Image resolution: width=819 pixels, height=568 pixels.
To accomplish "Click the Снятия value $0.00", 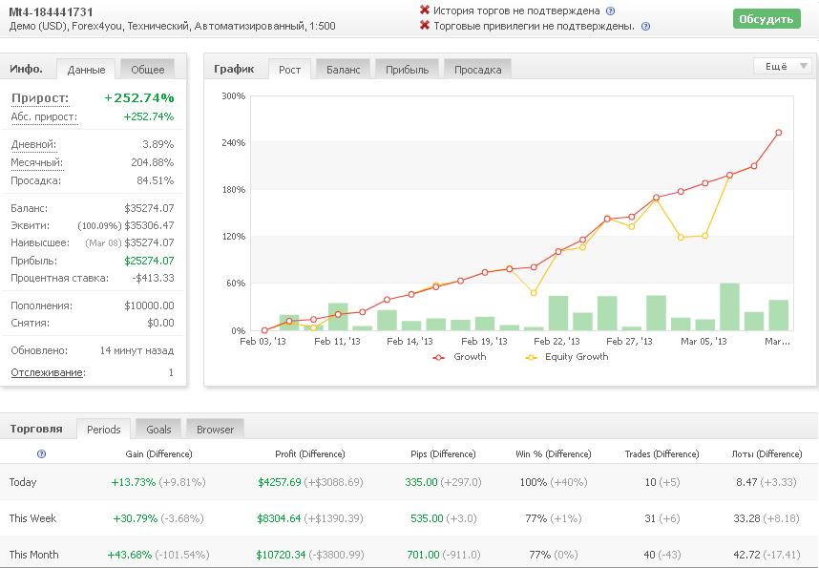I will (x=160, y=323).
